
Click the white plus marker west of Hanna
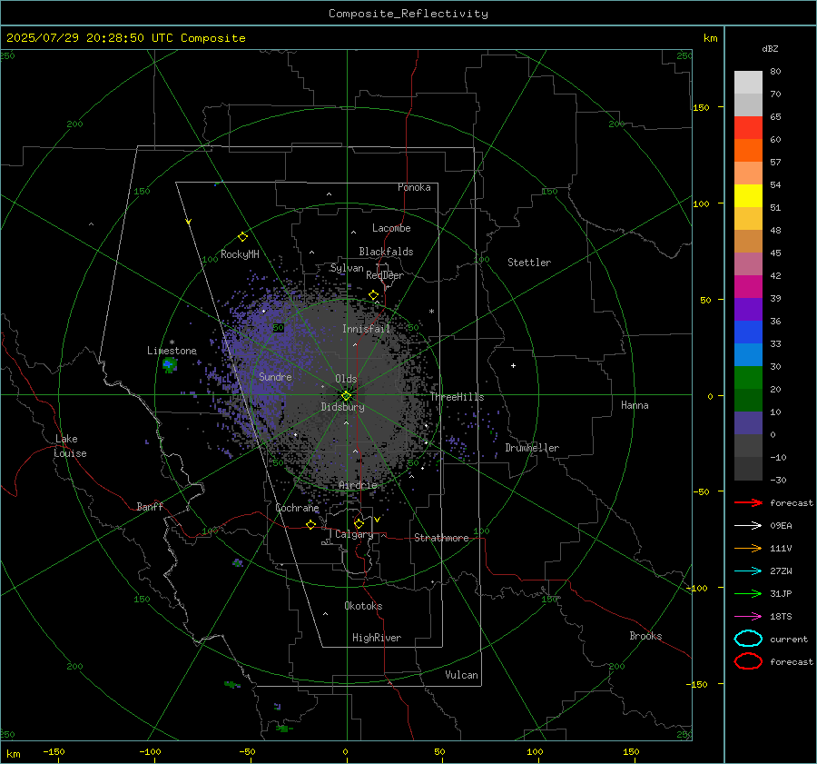coord(513,365)
